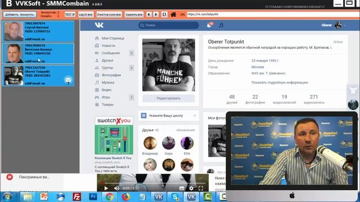Select the Oberer Totpunkt account in list
Screen dimensions: 360x202
coord(38,75)
